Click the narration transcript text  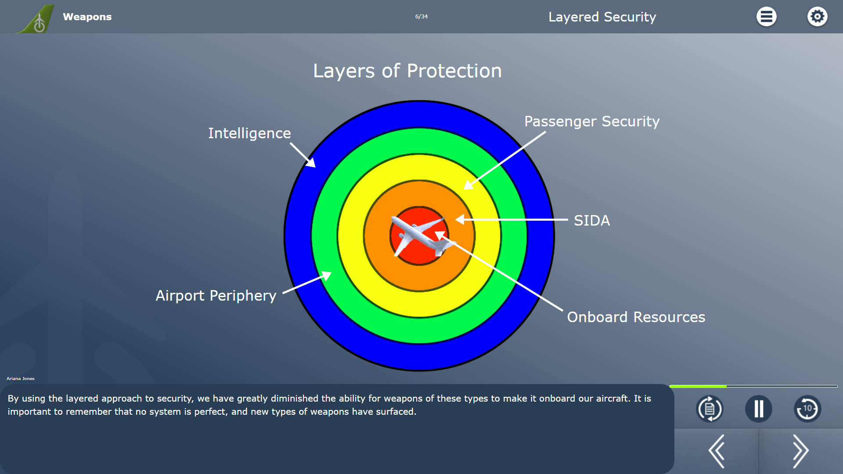pyautogui.click(x=329, y=405)
